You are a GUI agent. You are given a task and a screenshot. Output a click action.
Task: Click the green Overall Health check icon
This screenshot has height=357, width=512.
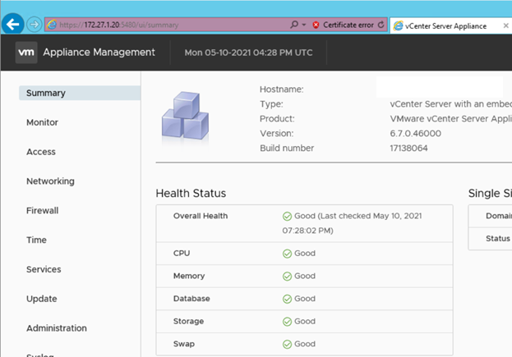point(288,217)
